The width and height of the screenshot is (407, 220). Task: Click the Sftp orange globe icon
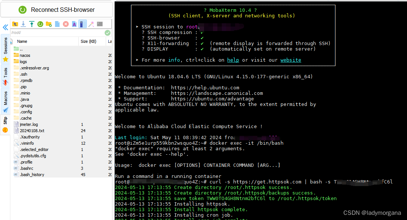point(5,130)
